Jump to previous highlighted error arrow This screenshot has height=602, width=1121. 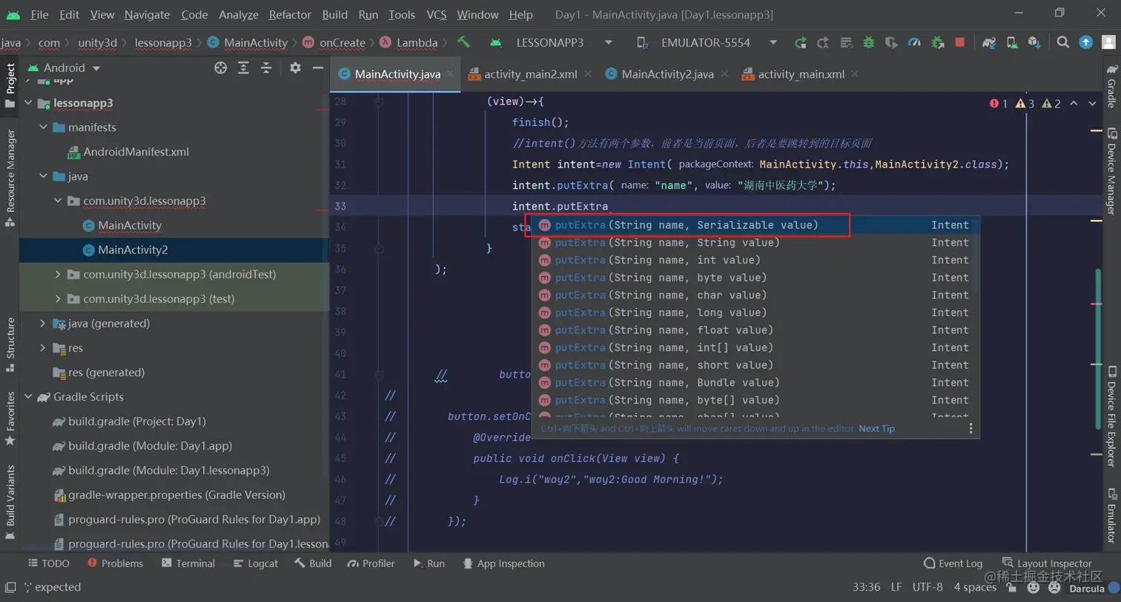click(1074, 104)
